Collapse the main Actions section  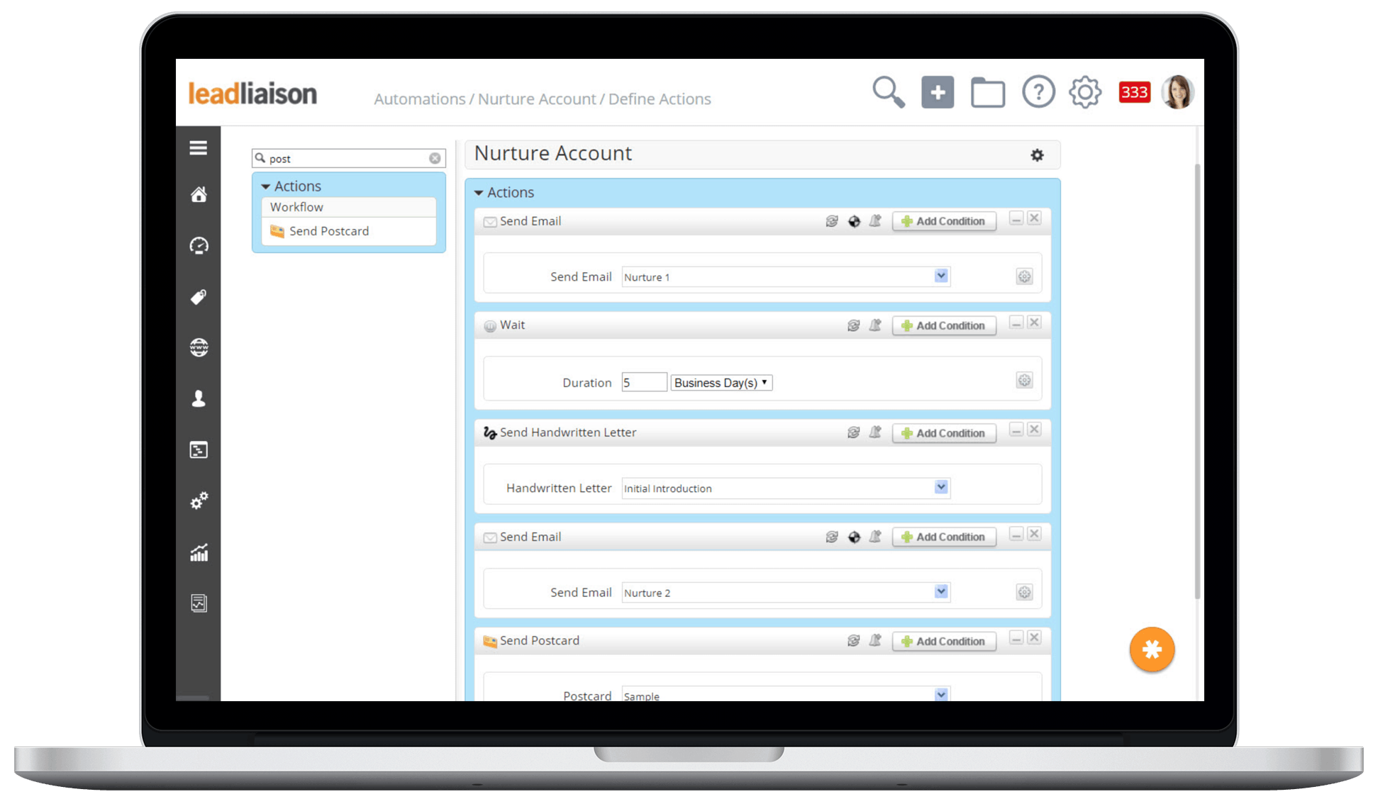[x=479, y=193]
